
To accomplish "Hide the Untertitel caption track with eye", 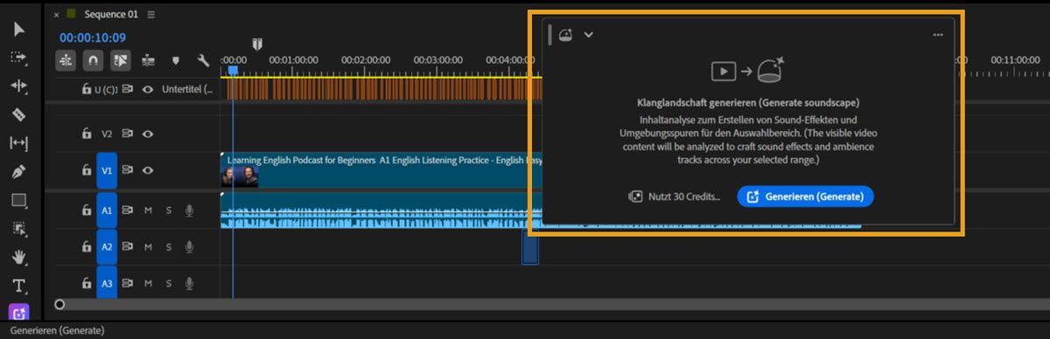I will (148, 89).
